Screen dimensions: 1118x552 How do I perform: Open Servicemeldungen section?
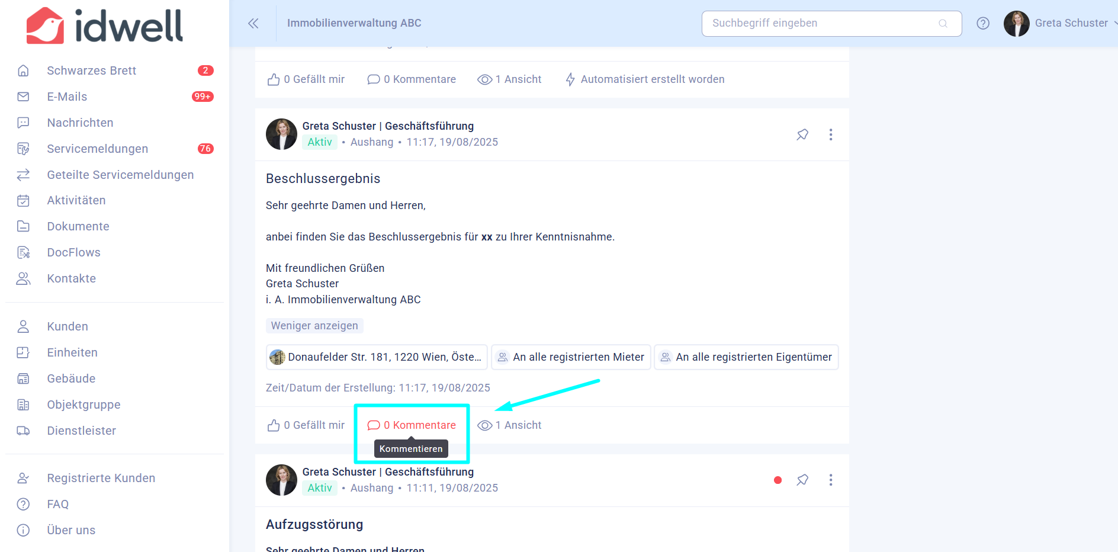[x=98, y=149]
